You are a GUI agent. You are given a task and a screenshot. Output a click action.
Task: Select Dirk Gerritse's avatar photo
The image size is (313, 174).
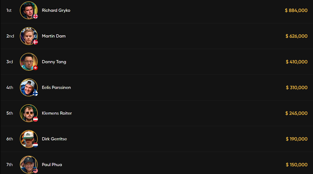coord(29,139)
